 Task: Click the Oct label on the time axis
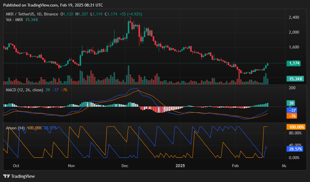pos(16,165)
